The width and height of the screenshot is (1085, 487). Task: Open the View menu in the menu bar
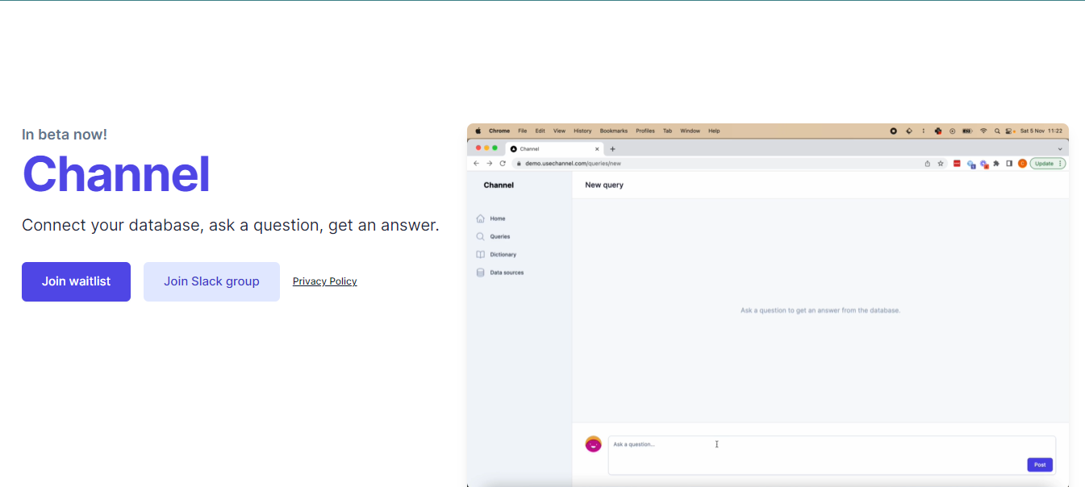click(x=559, y=131)
